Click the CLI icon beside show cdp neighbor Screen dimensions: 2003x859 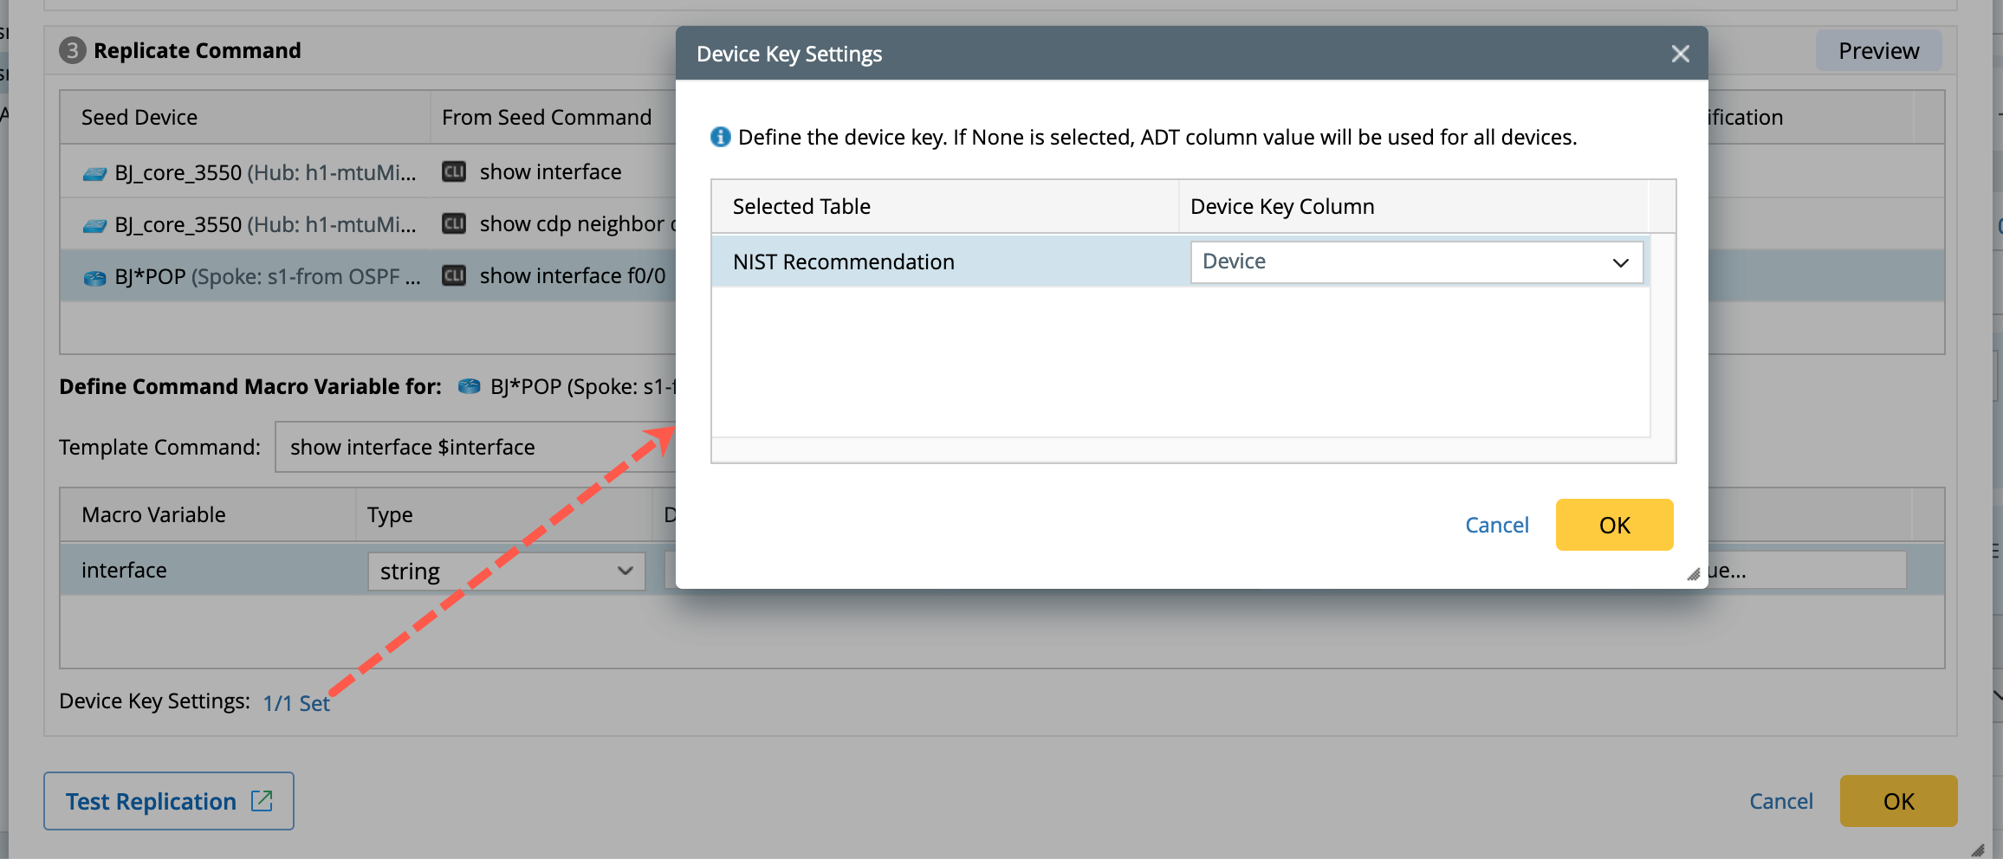click(x=454, y=223)
